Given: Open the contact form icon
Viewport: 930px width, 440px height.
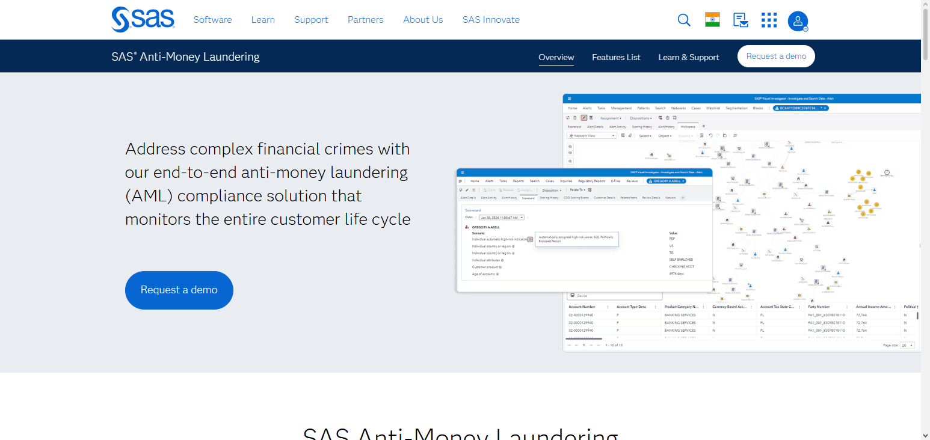Looking at the screenshot, I should tap(741, 20).
